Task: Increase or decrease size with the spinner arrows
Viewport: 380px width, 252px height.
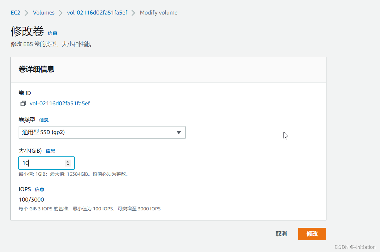Action: tap(68, 163)
